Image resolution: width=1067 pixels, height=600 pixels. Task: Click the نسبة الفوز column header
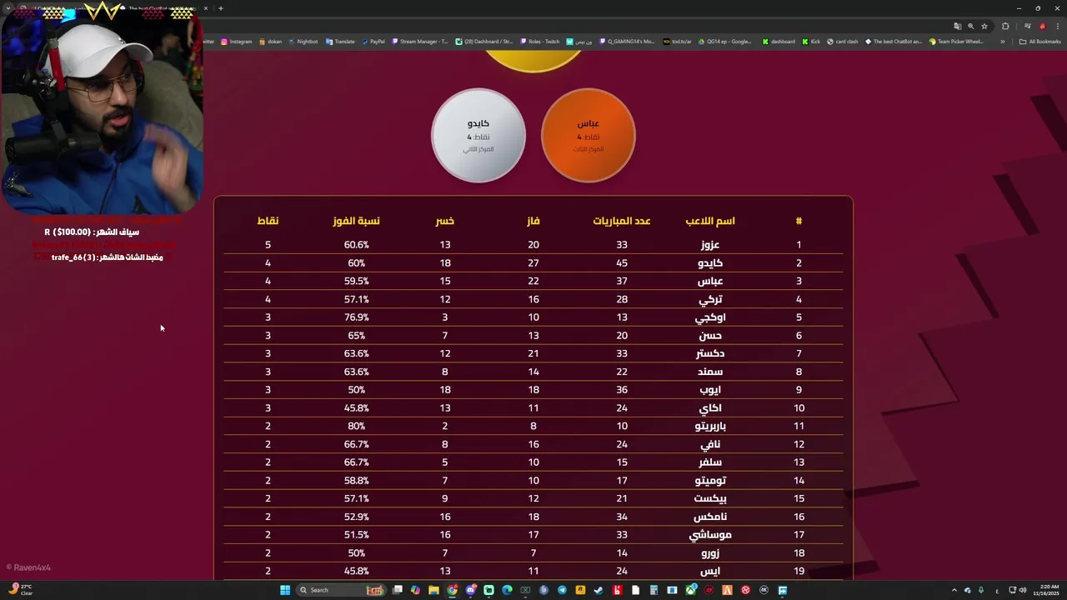click(x=357, y=221)
